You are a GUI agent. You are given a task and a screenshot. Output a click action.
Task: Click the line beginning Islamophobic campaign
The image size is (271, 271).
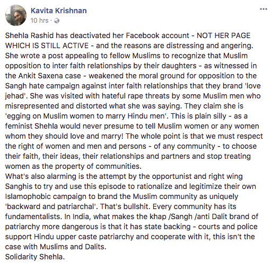click(121, 196)
